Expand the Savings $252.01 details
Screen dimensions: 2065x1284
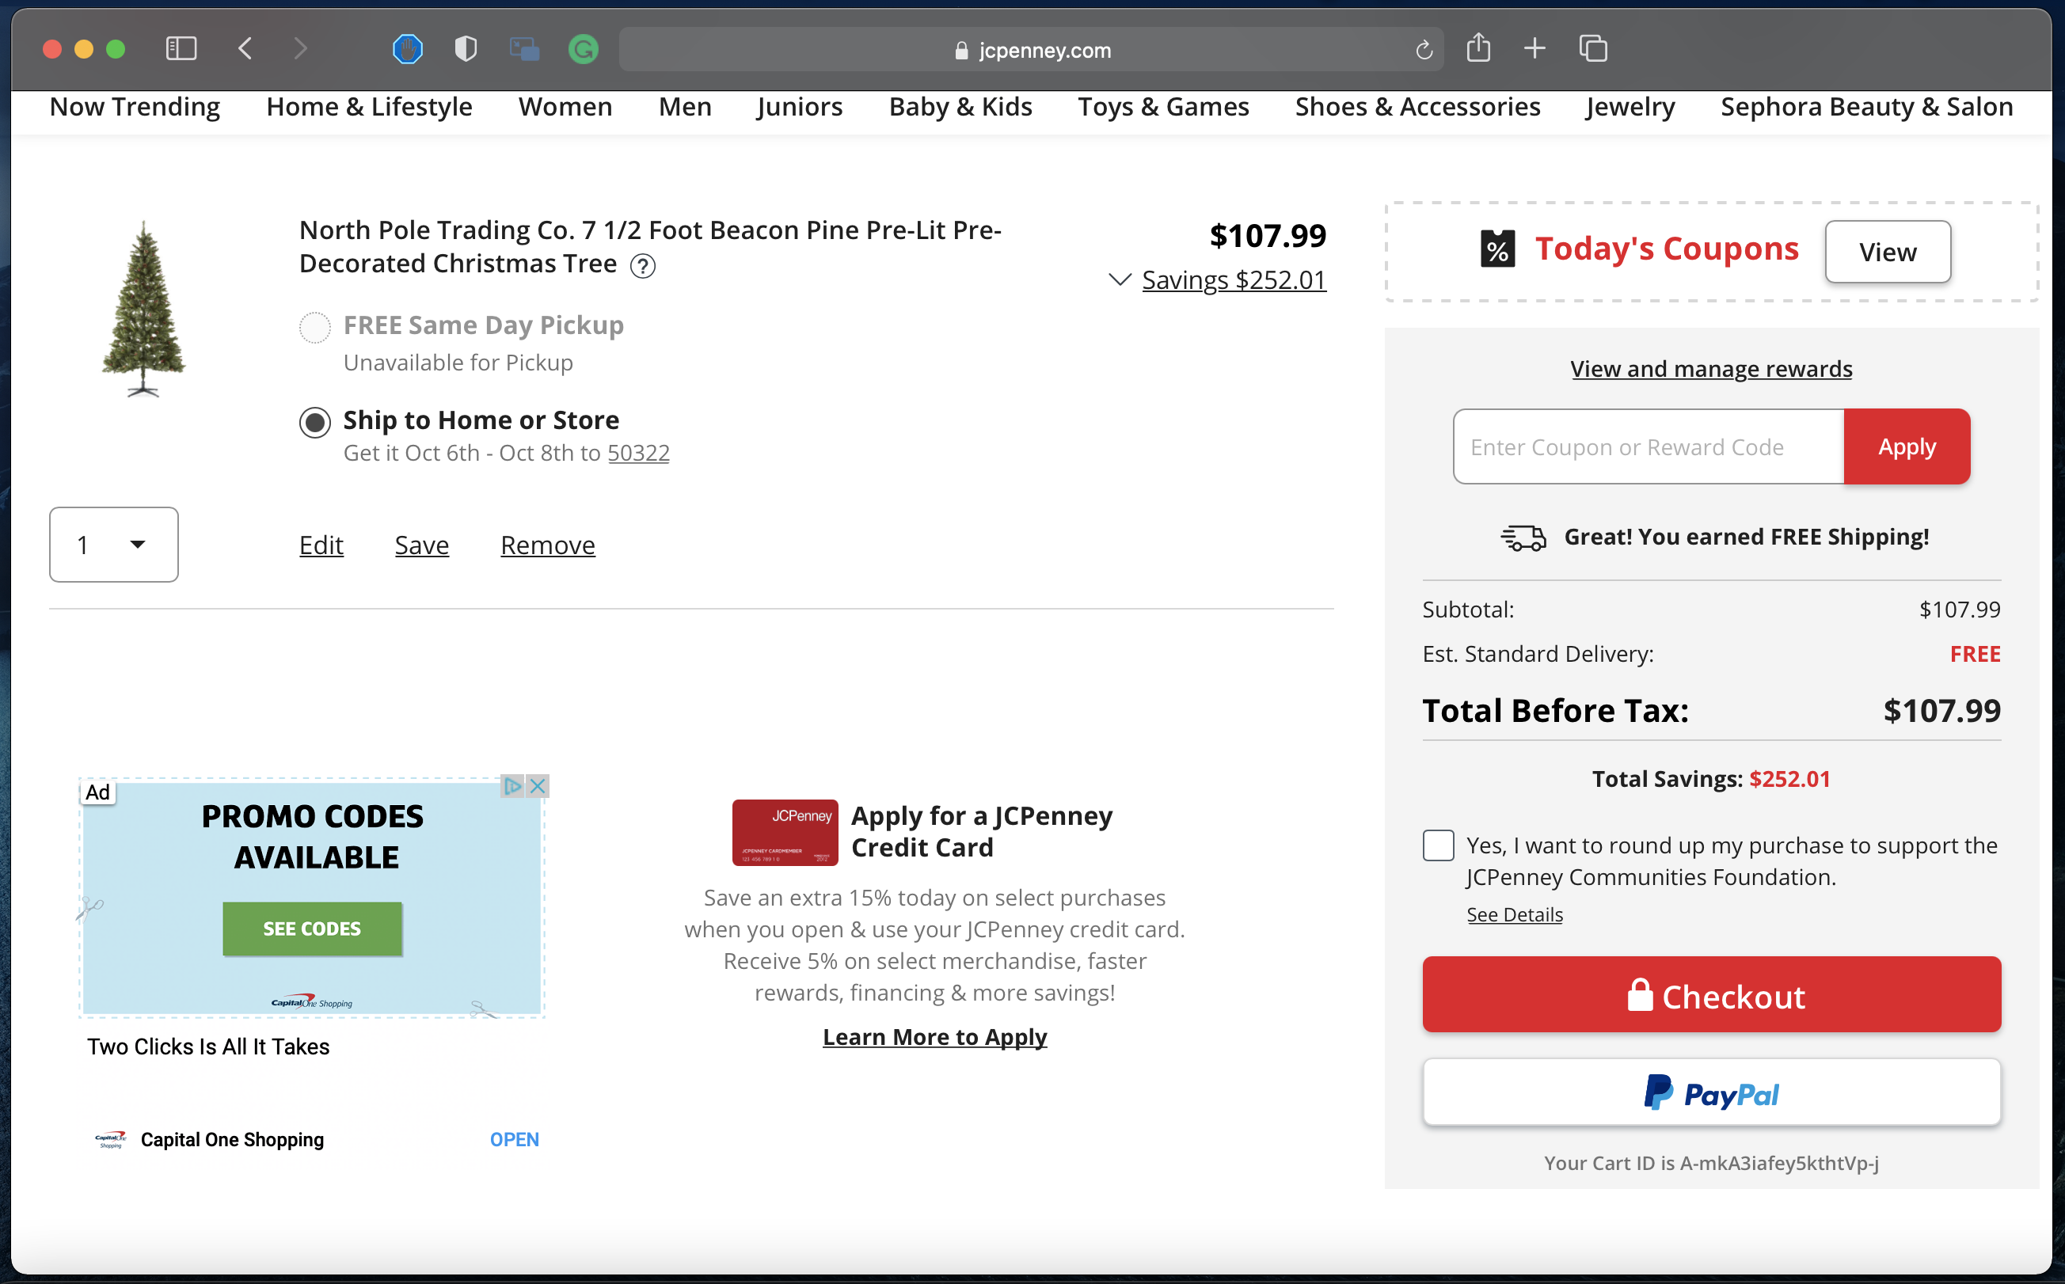click(1217, 280)
